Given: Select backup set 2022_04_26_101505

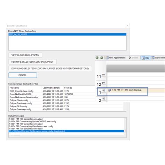Looking at the screenshot, I should click(x=67, y=34).
